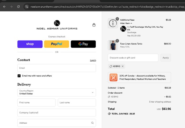Click the Apply discount button

tap(166, 58)
